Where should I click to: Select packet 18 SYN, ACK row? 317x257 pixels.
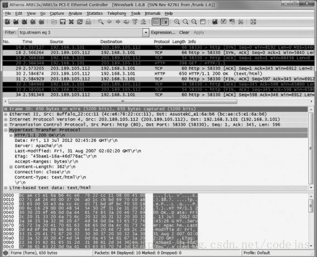(x=158, y=53)
